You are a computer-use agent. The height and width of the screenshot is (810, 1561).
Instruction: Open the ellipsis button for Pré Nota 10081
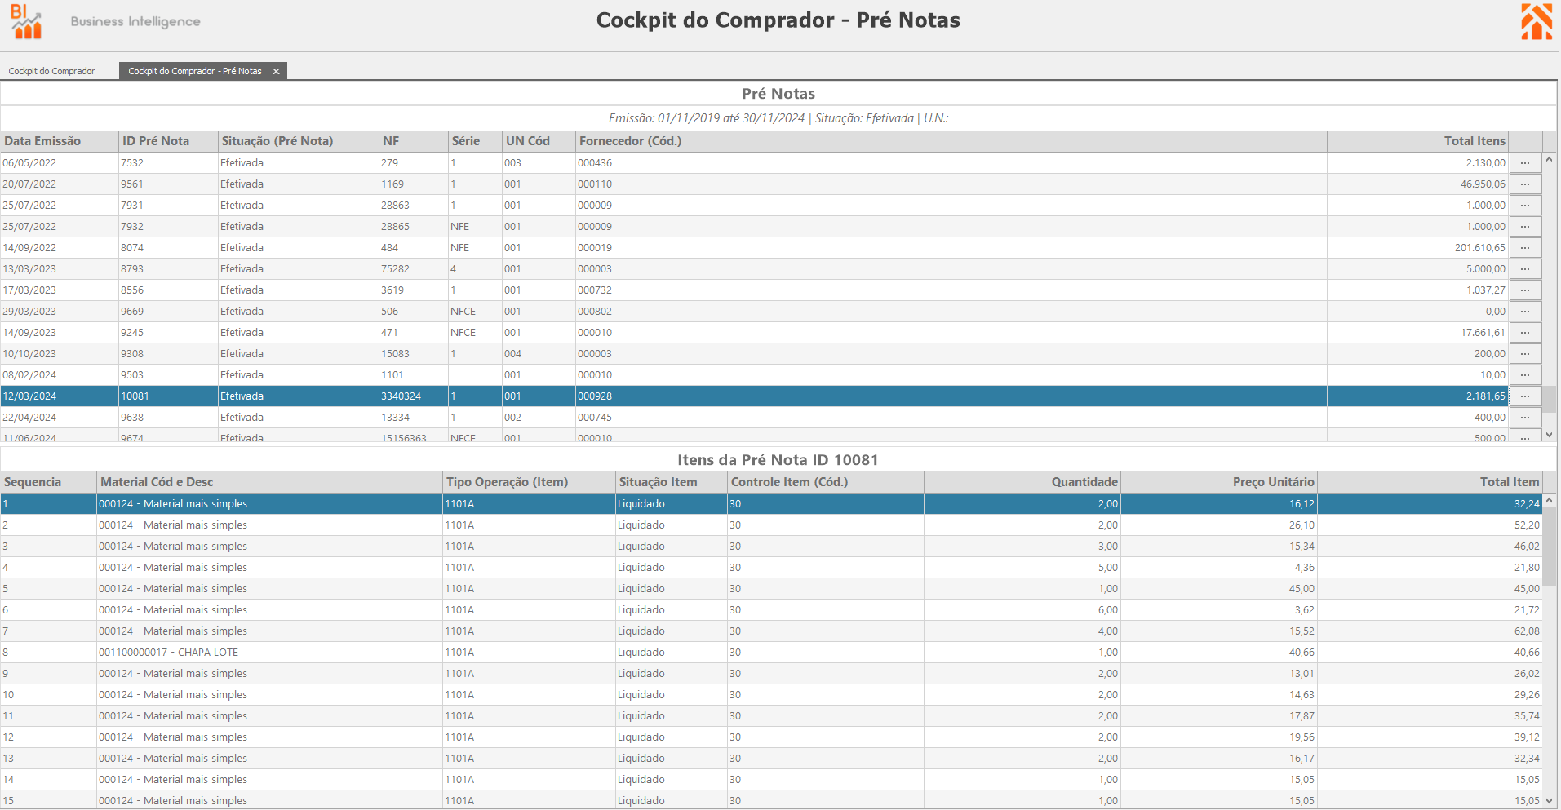pyautogui.click(x=1525, y=396)
